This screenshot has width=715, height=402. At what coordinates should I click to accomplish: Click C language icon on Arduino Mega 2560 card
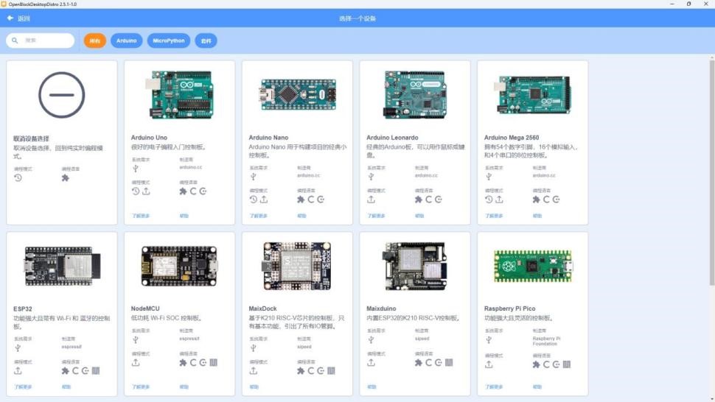point(545,200)
